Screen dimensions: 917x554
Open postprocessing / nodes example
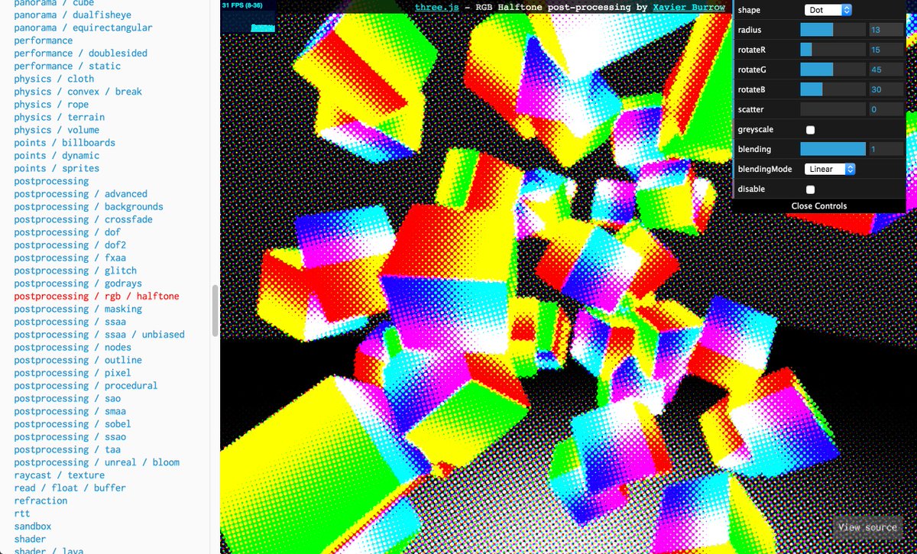[x=73, y=348]
